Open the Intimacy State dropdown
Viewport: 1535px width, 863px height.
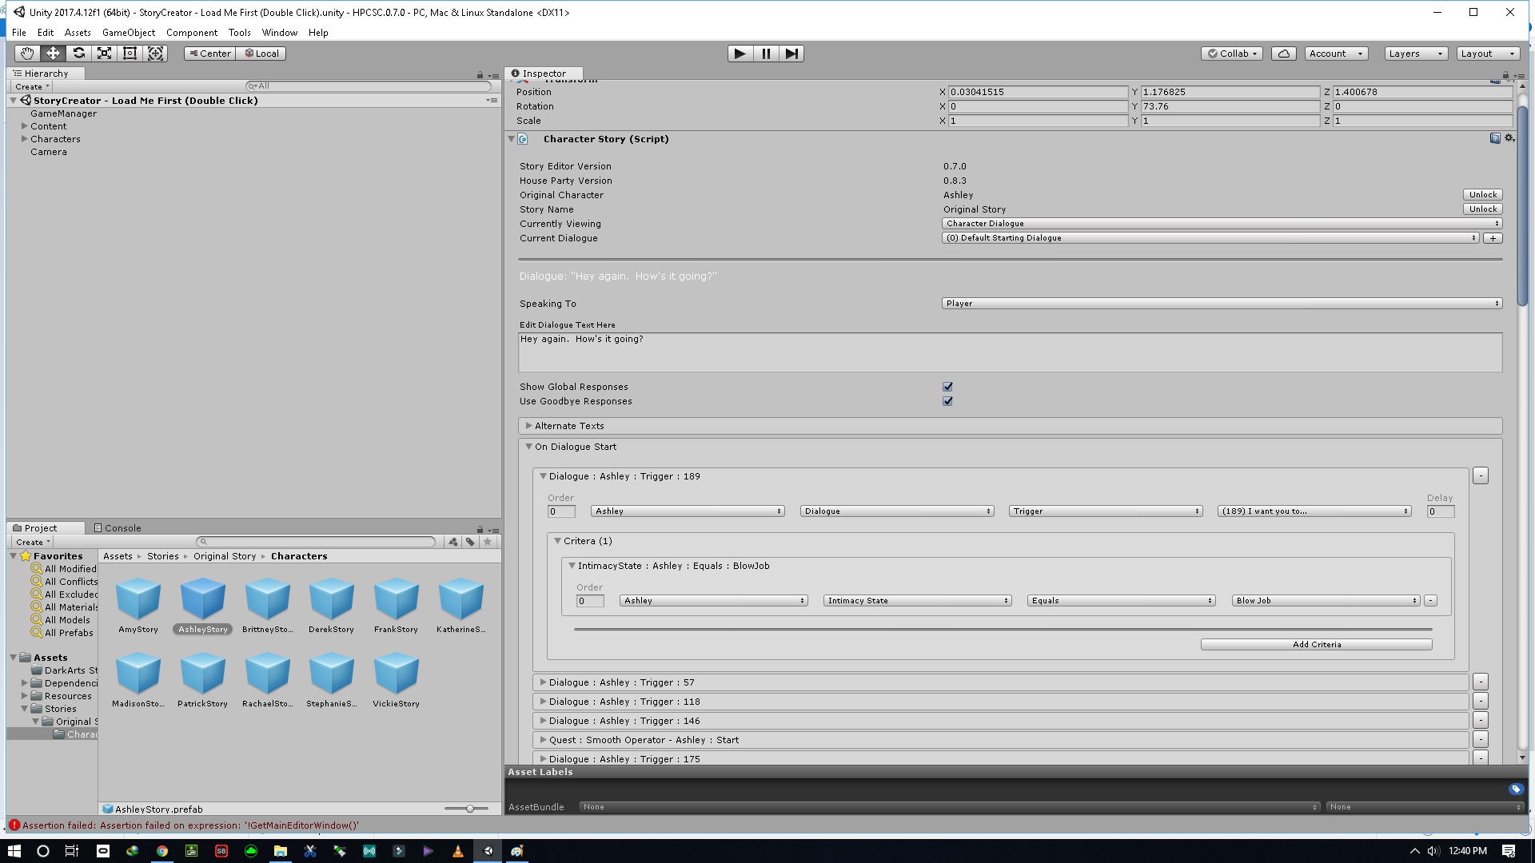917,601
